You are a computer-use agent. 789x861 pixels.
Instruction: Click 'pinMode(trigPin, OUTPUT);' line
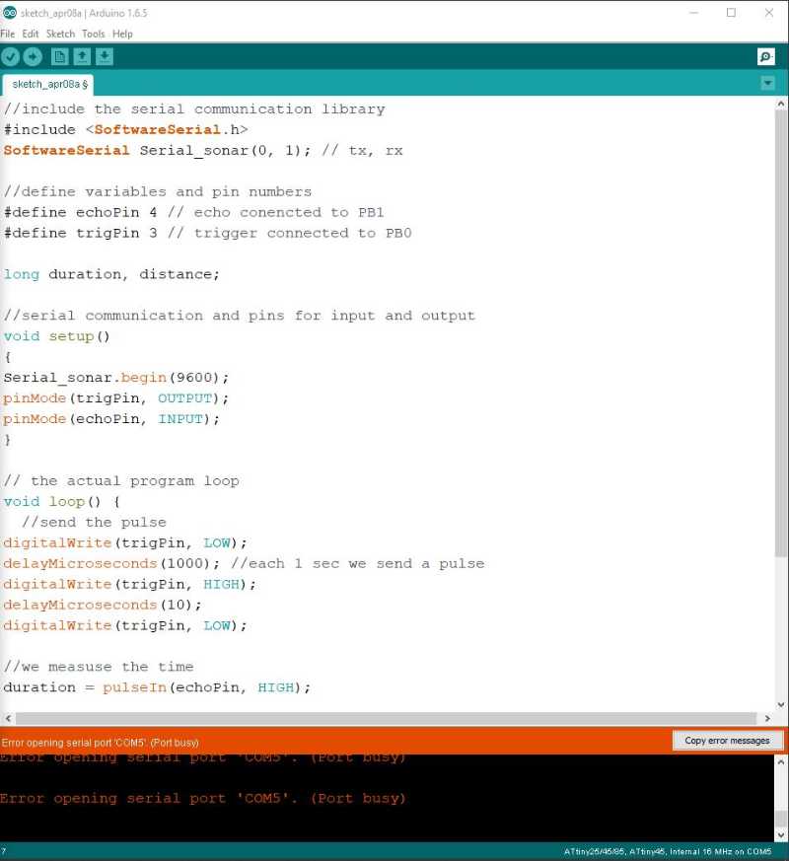click(115, 398)
